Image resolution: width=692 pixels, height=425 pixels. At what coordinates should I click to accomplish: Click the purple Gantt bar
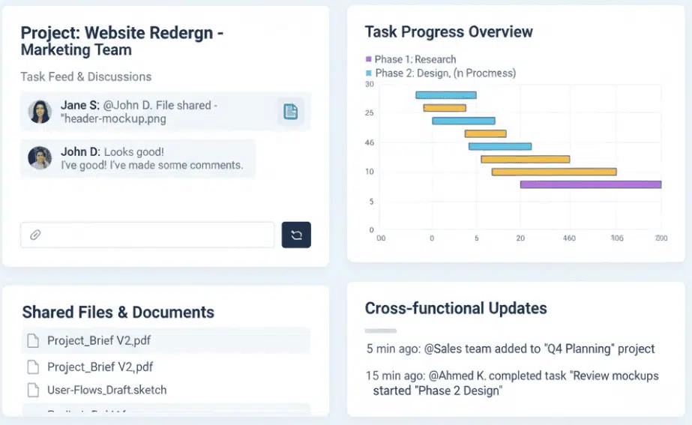click(x=590, y=184)
